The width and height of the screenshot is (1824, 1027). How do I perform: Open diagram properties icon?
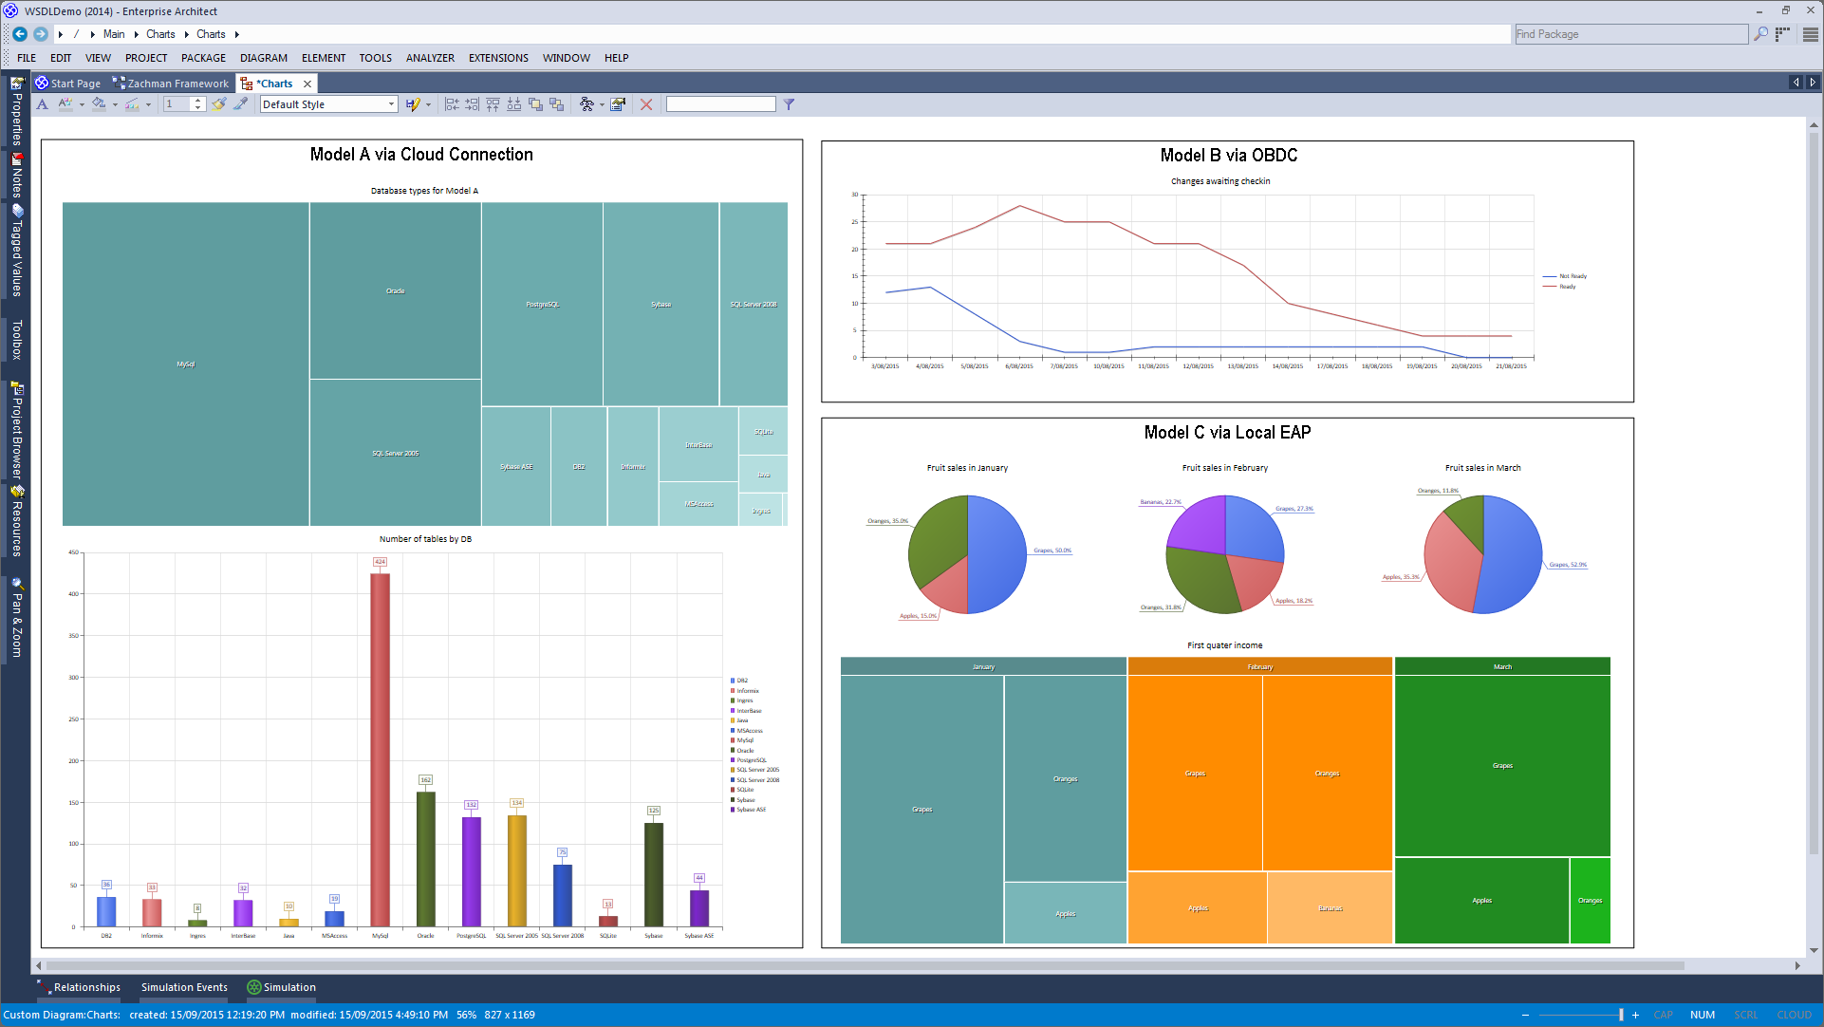coord(618,104)
